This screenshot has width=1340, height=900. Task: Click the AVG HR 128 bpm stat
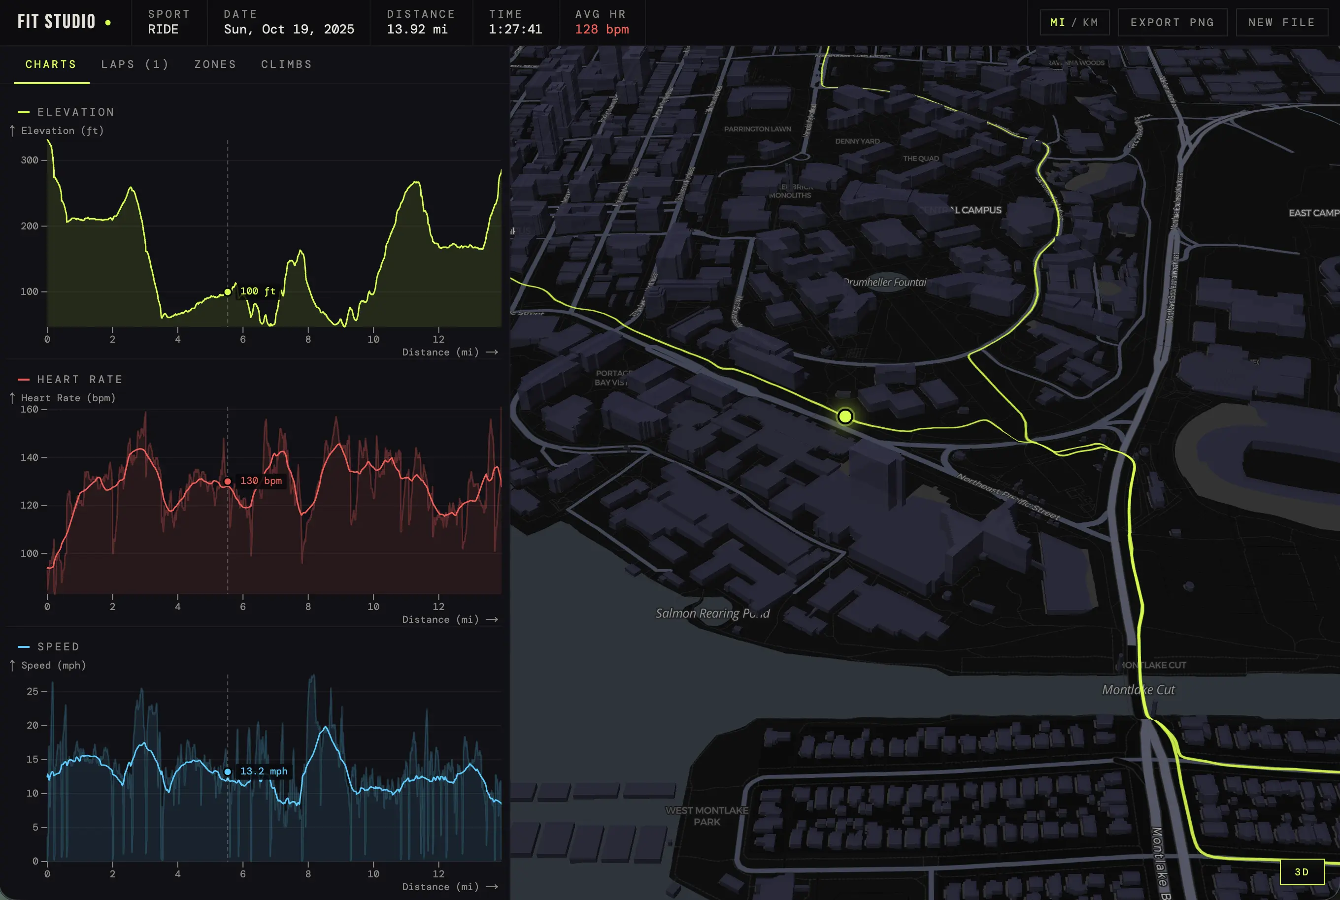[x=602, y=22]
